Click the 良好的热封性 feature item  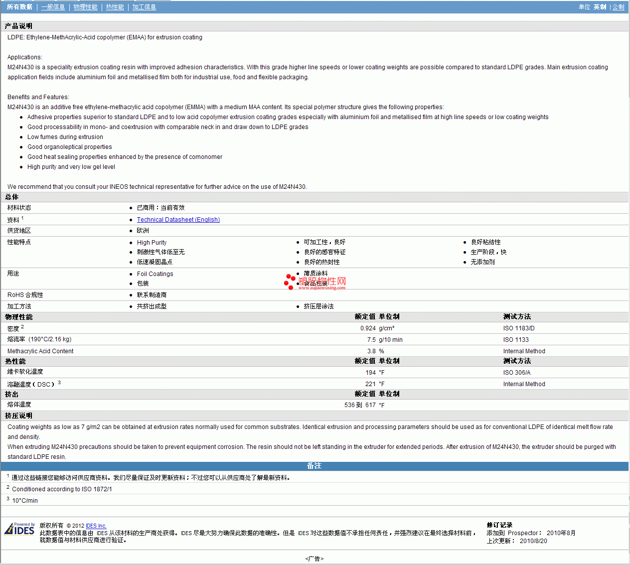(322, 262)
